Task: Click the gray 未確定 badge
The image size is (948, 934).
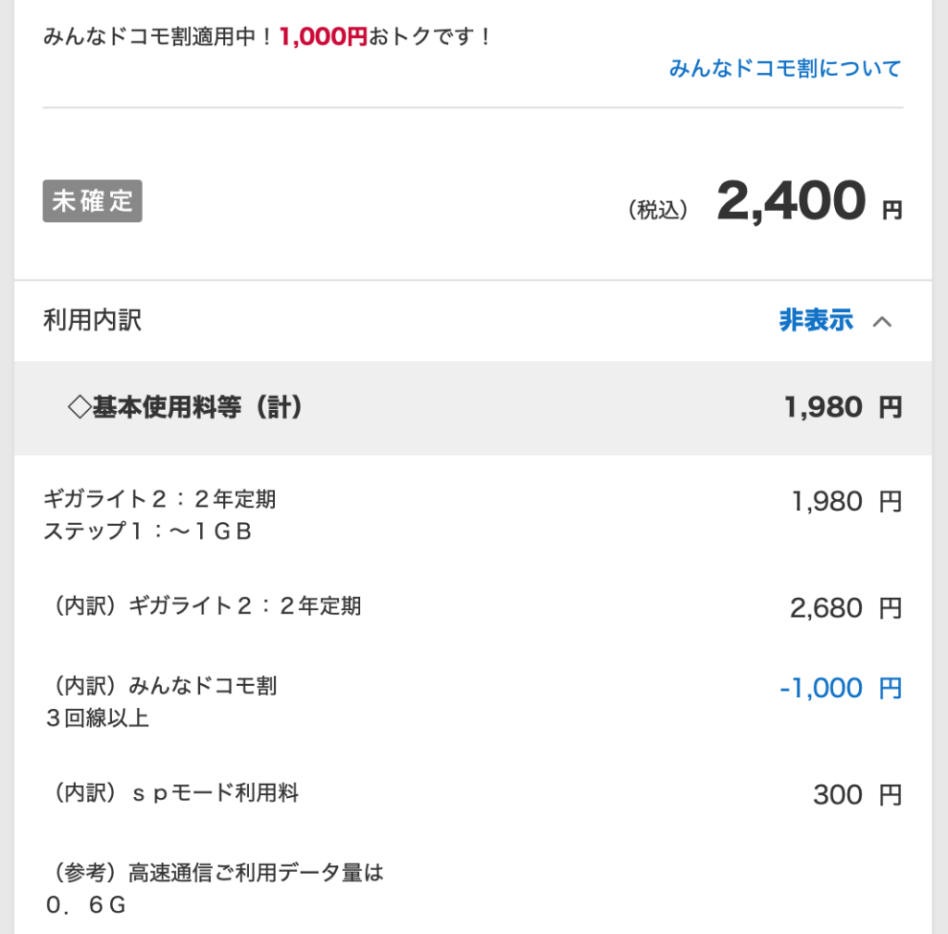Action: [93, 201]
